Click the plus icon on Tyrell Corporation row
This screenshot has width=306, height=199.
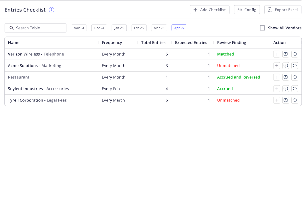[277, 100]
